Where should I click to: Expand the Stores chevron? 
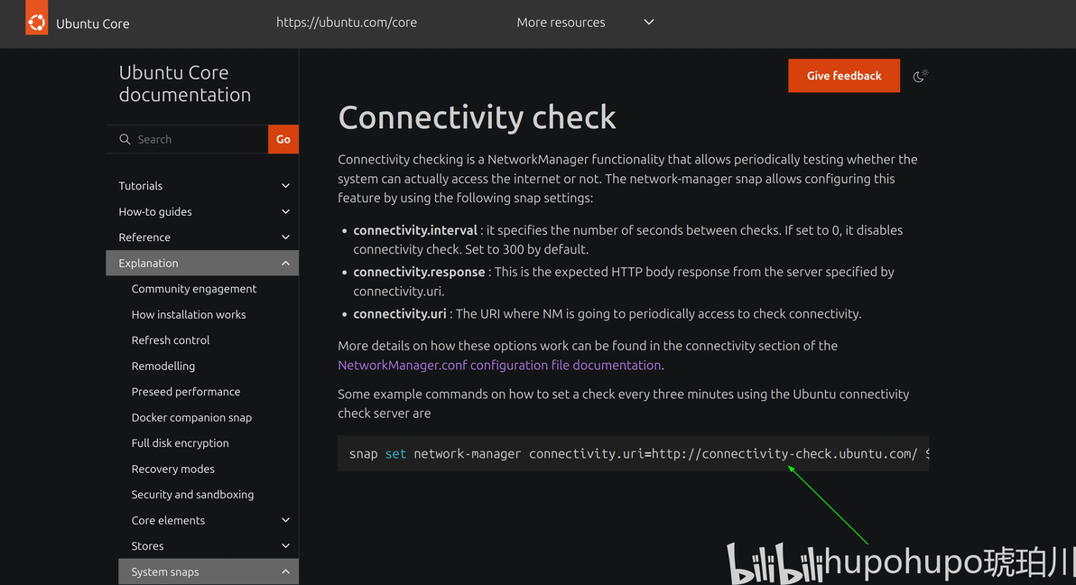(285, 546)
